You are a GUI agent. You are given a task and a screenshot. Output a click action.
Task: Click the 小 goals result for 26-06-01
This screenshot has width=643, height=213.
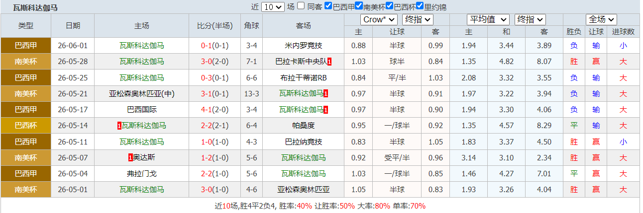[623, 46]
